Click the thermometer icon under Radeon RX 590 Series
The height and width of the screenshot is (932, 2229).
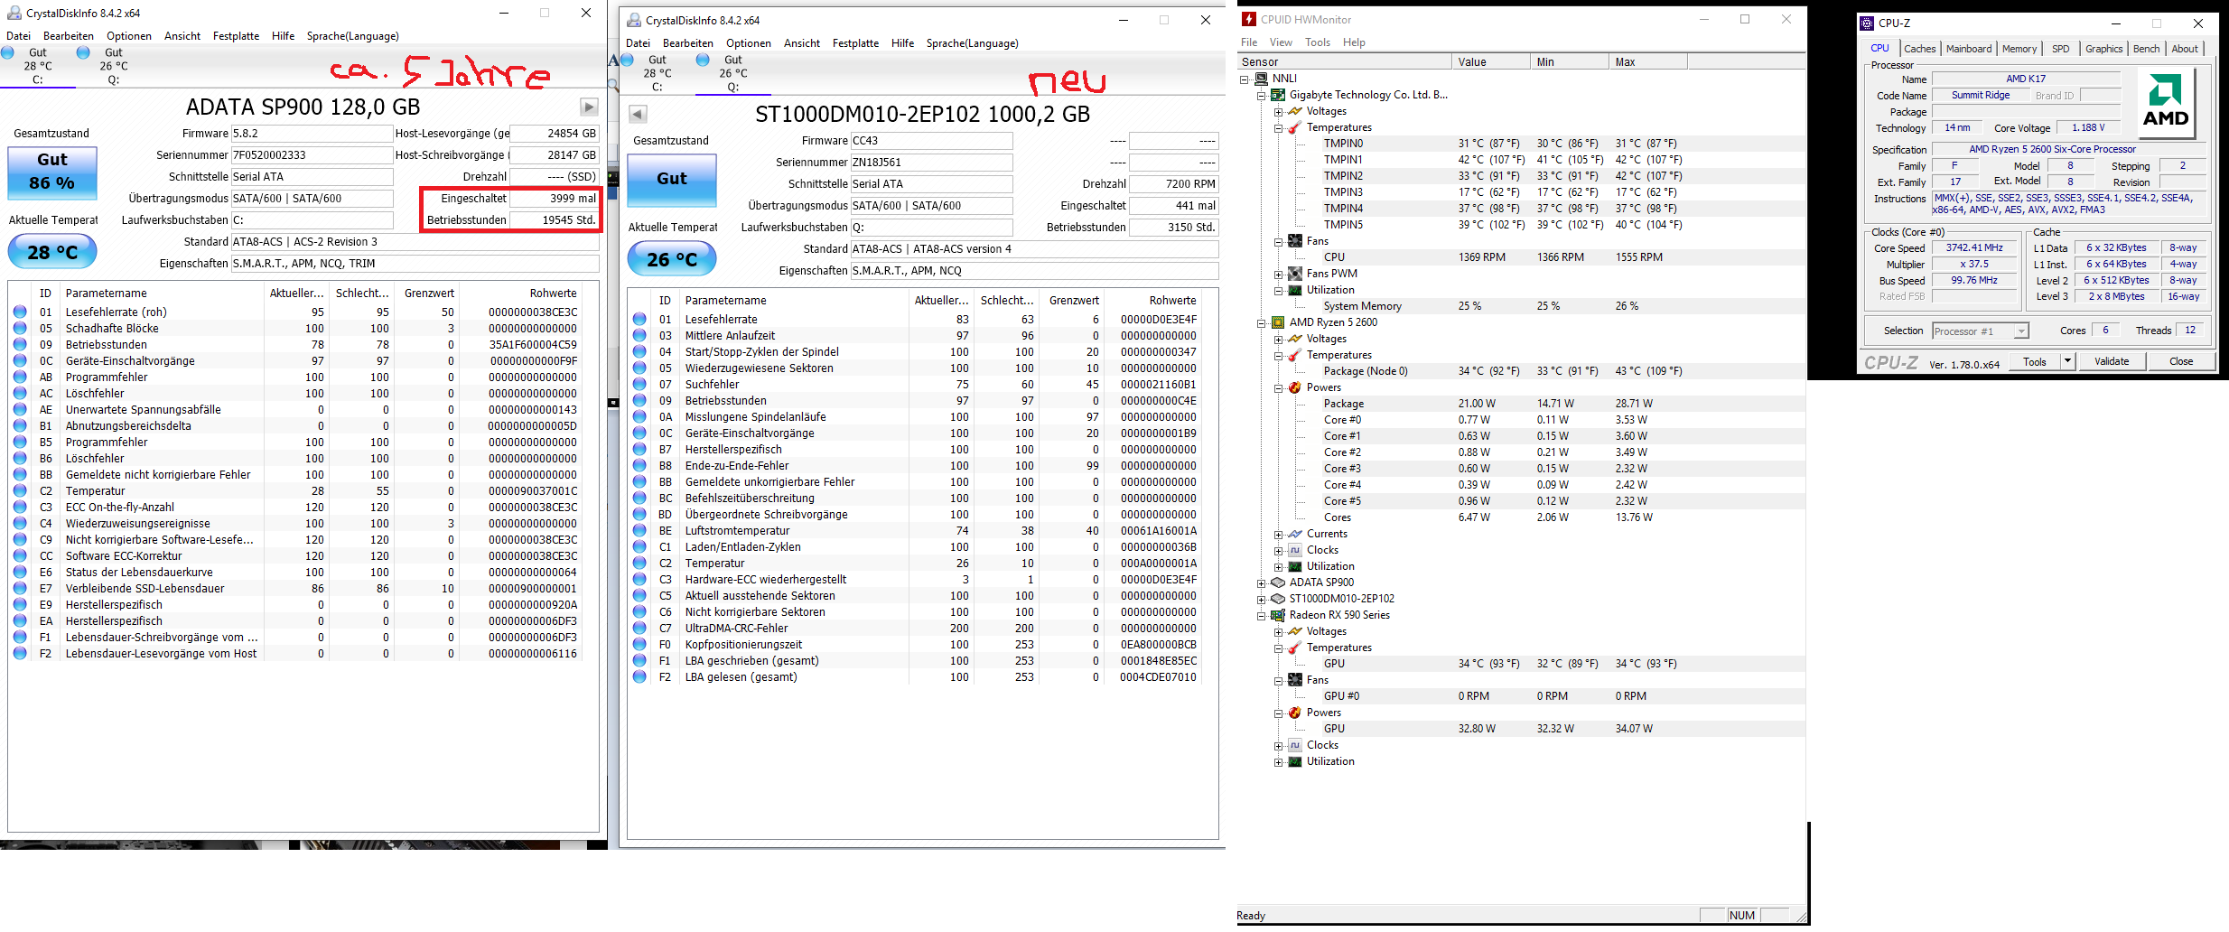tap(1295, 648)
